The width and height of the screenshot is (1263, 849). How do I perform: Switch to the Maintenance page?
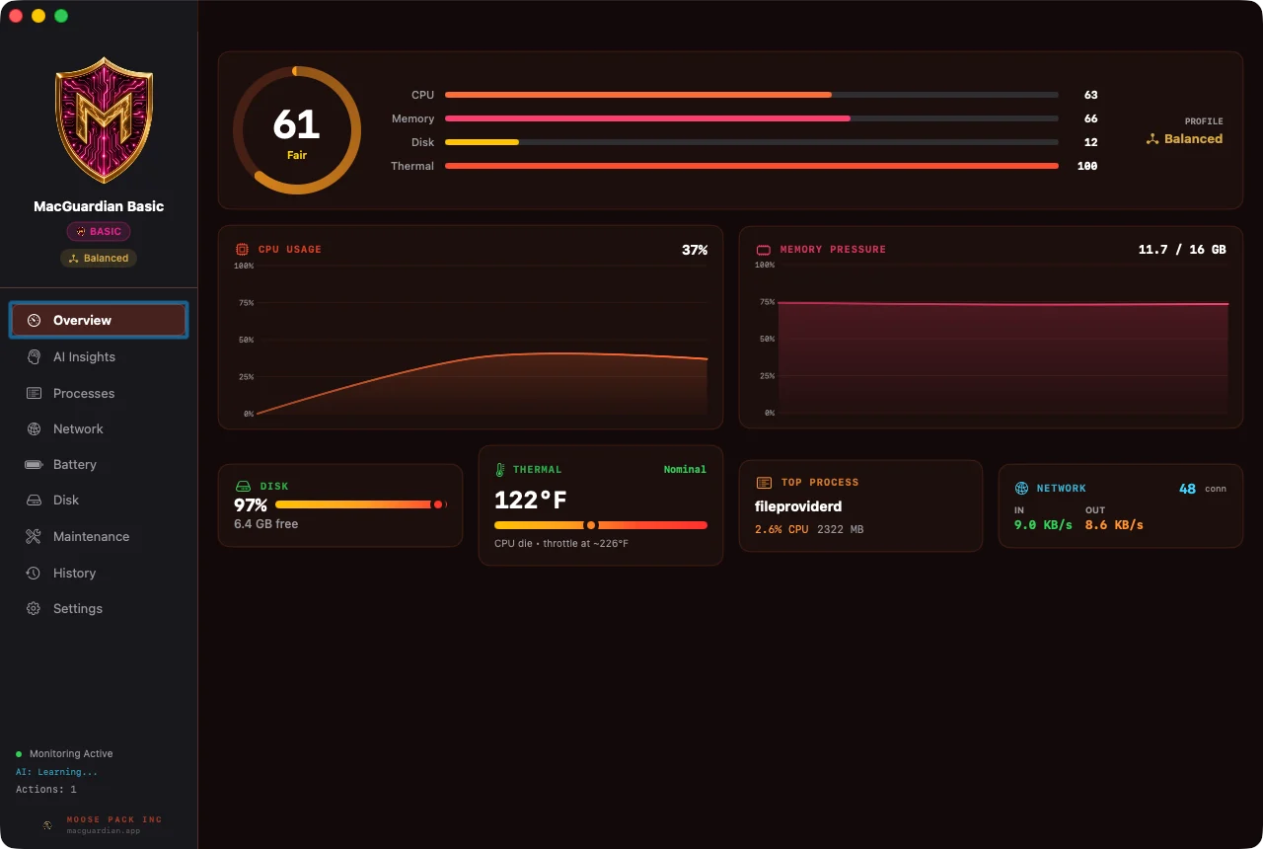99,536
